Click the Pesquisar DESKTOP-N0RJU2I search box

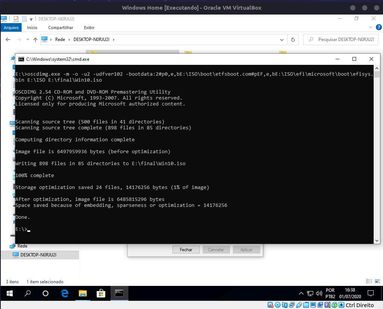click(x=341, y=40)
